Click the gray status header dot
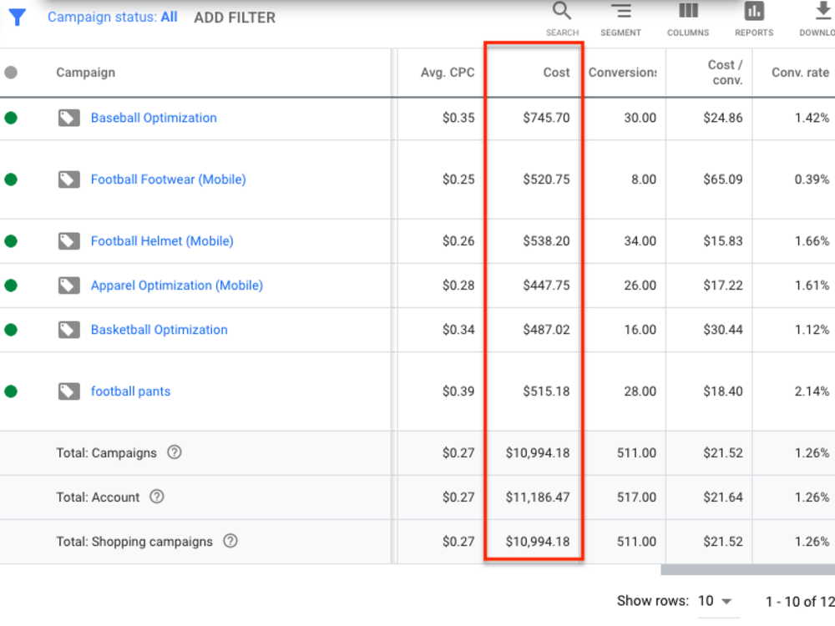The height and width of the screenshot is (626, 835). 11,73
